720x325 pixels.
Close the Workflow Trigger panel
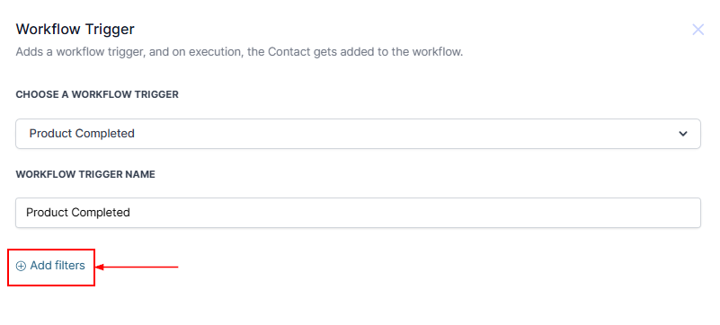pos(698,30)
